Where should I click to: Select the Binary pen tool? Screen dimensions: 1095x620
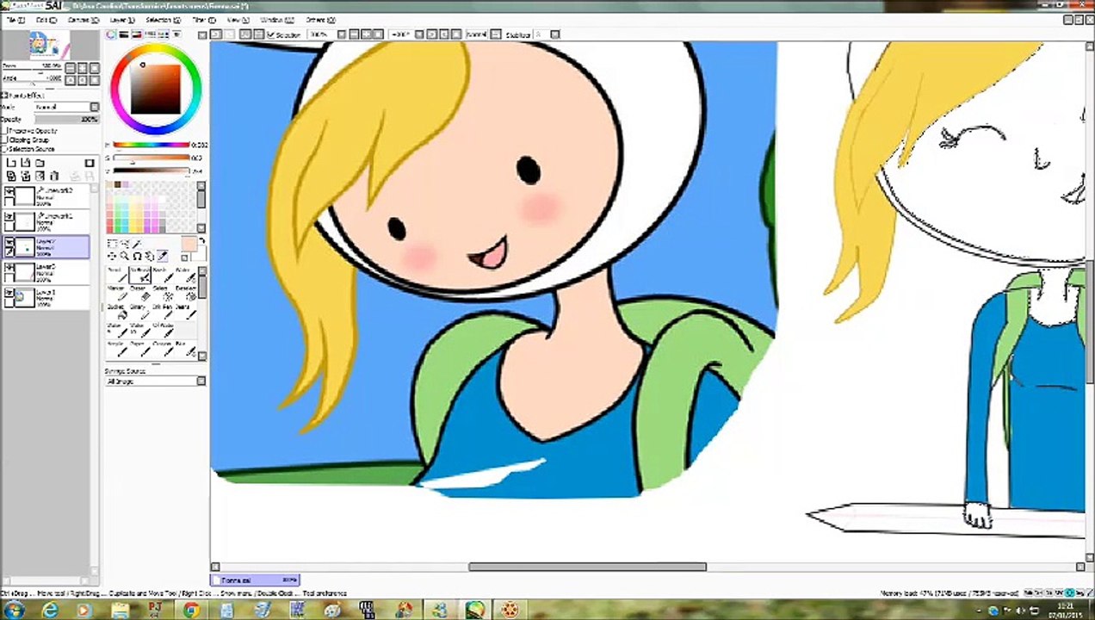[140, 313]
